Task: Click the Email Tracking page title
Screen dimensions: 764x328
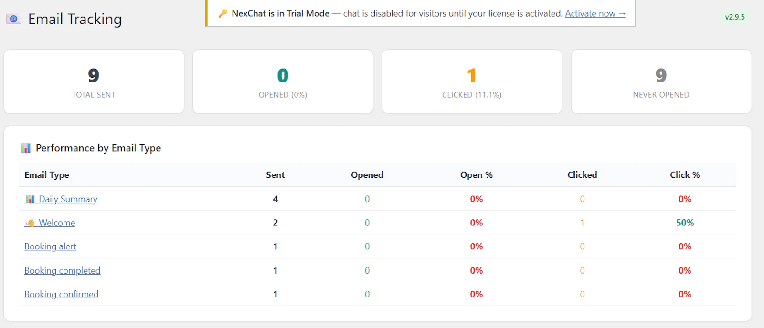Action: click(75, 19)
